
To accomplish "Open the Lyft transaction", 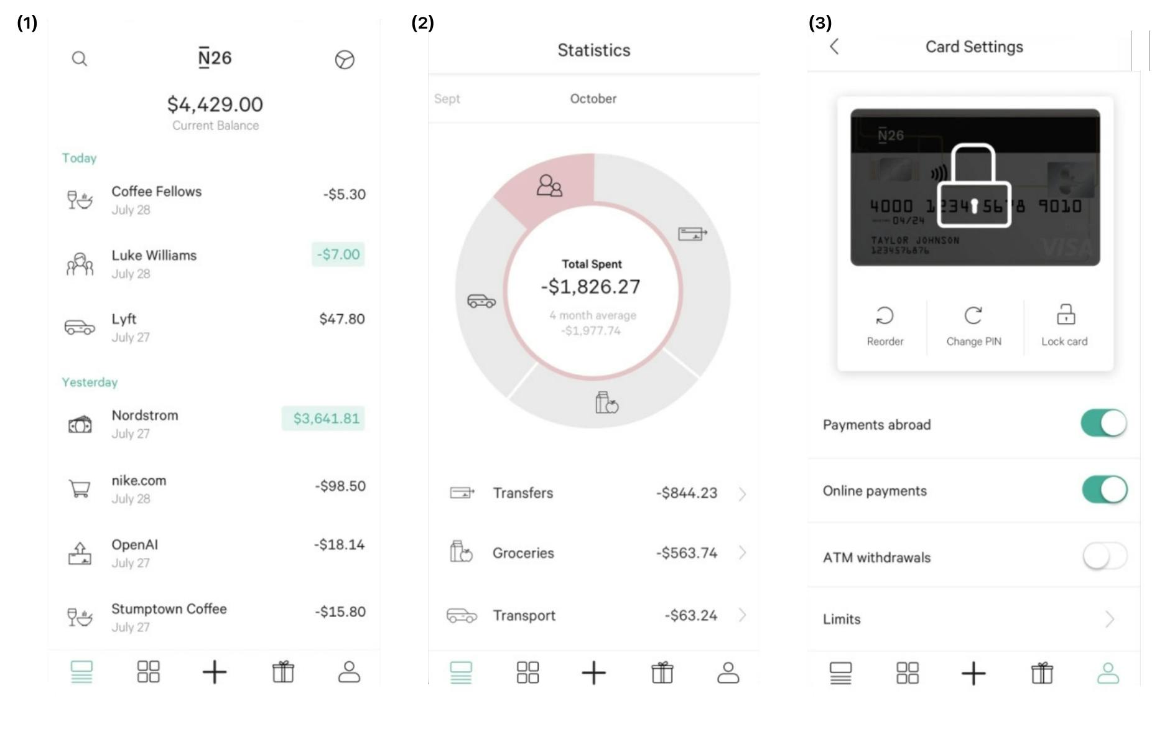I will coord(215,327).
